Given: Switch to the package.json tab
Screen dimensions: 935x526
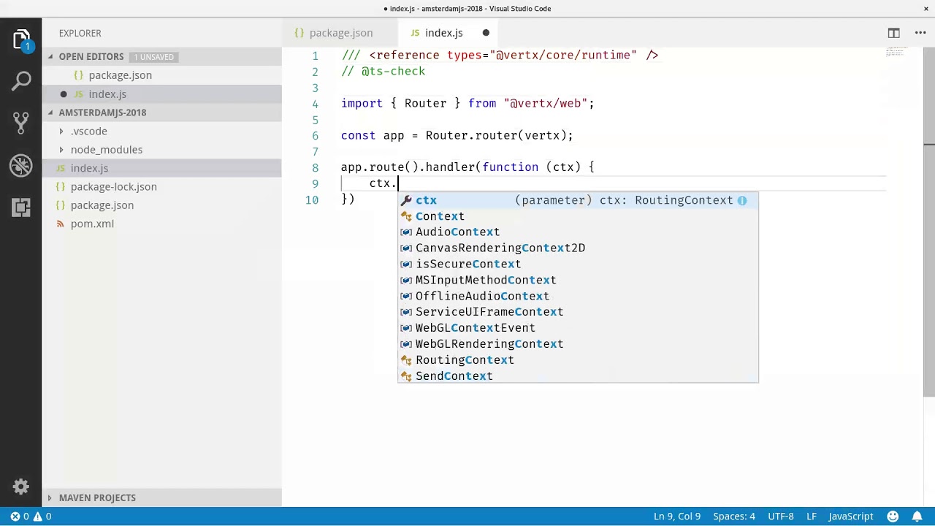Looking at the screenshot, I should pyautogui.click(x=341, y=33).
